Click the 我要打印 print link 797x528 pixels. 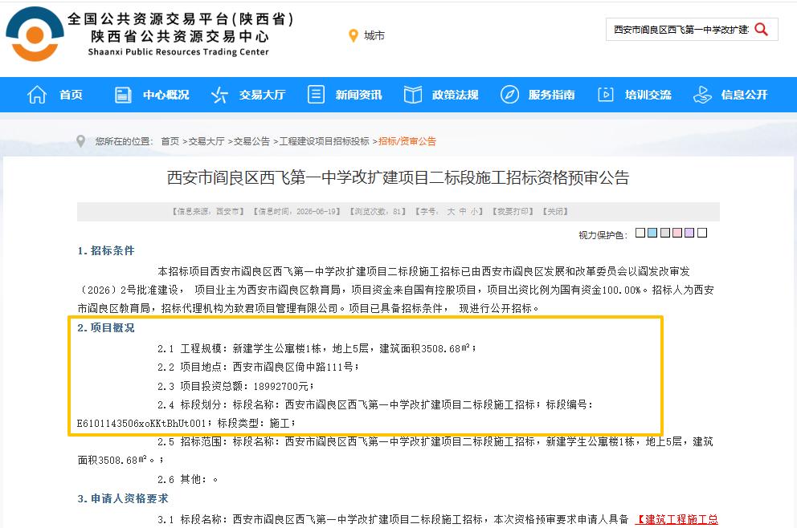pos(513,211)
